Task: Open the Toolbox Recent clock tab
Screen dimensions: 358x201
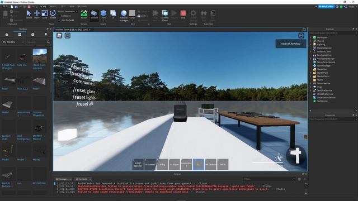Action: tap(32, 35)
